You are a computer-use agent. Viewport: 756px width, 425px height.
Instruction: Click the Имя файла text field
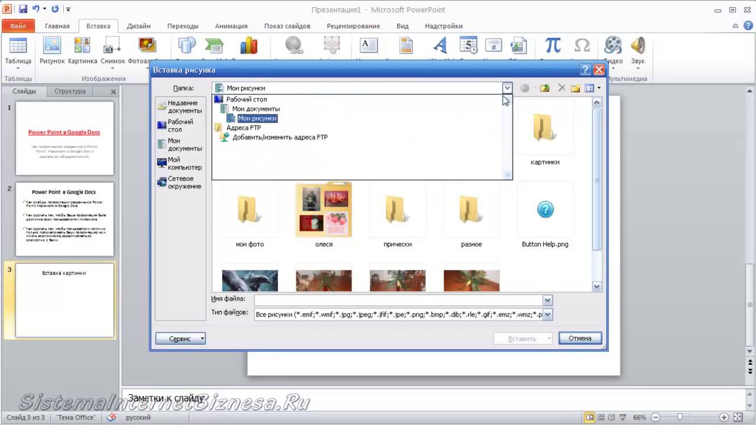tap(399, 299)
